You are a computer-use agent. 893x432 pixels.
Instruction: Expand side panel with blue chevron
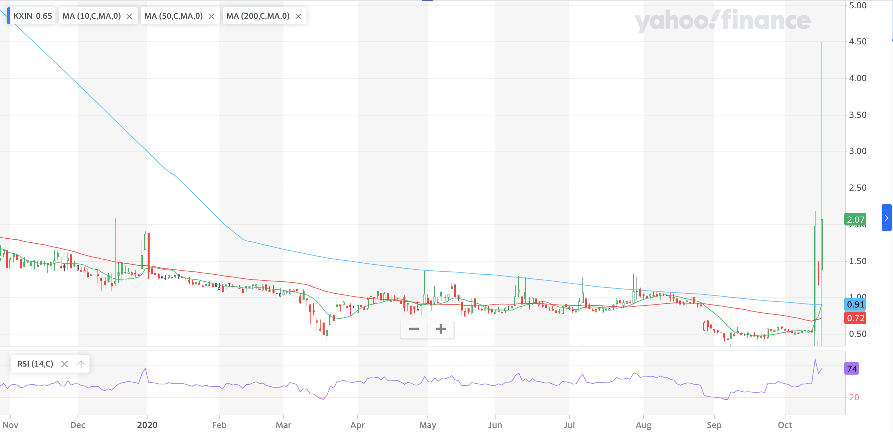(x=886, y=218)
